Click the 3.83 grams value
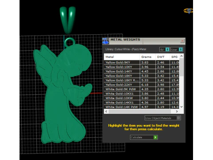213x160 pixels. click(145, 62)
